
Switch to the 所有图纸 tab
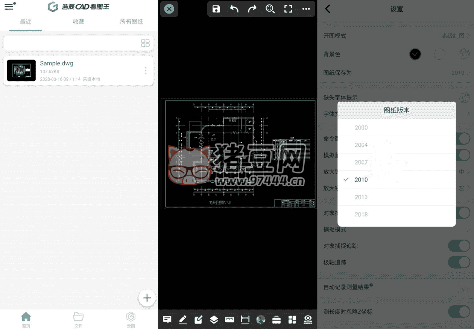point(131,22)
